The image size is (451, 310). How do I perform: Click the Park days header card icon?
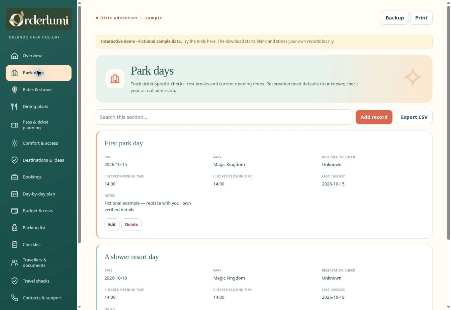(115, 79)
